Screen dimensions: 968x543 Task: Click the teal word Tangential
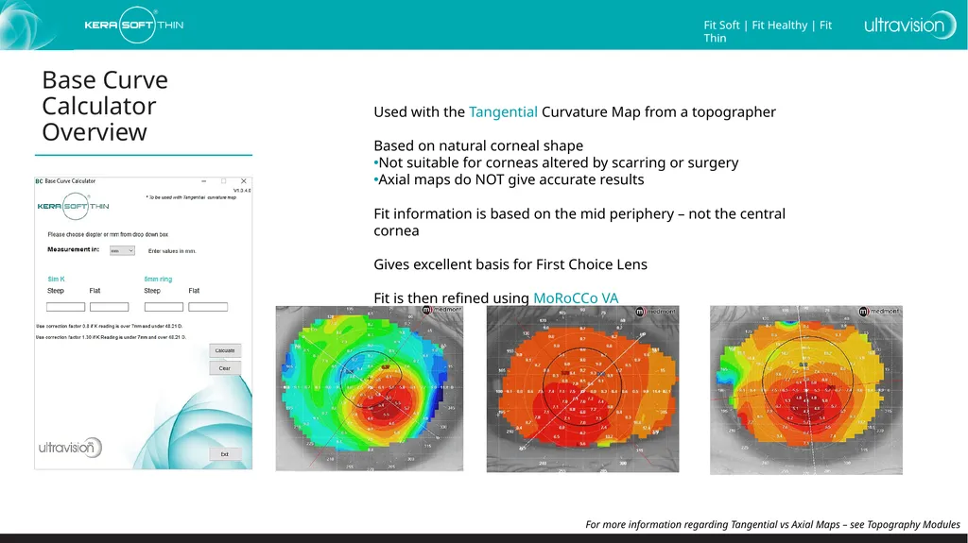(503, 111)
